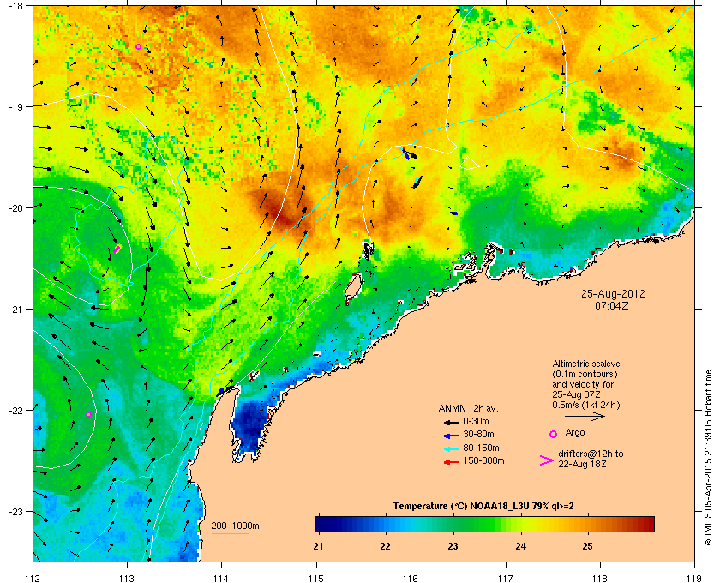The width and height of the screenshot is (720, 583).
Task: Click the dark blue cold gulf near 114.3E 22.3S
Action: pyautogui.click(x=249, y=426)
